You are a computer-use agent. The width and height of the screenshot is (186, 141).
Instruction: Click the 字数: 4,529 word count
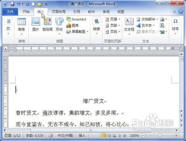coord(35,136)
